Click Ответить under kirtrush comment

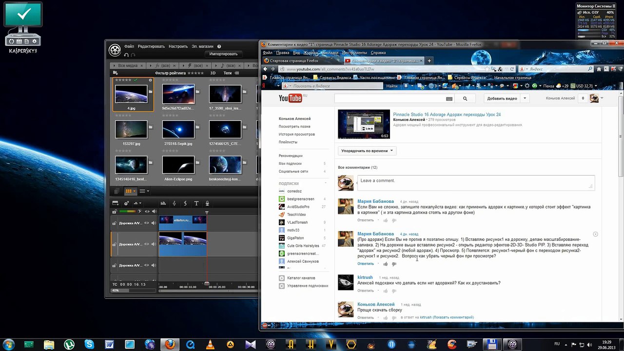(366, 291)
